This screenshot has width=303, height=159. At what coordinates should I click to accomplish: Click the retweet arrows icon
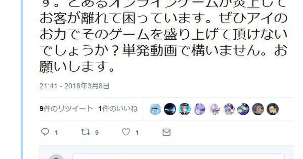pos(85,132)
